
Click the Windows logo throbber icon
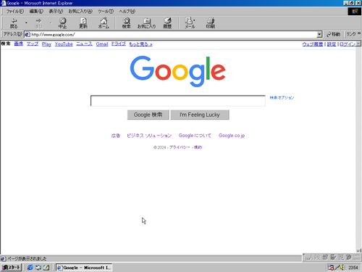point(355,11)
